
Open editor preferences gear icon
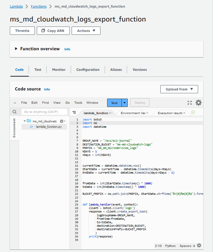point(198,102)
